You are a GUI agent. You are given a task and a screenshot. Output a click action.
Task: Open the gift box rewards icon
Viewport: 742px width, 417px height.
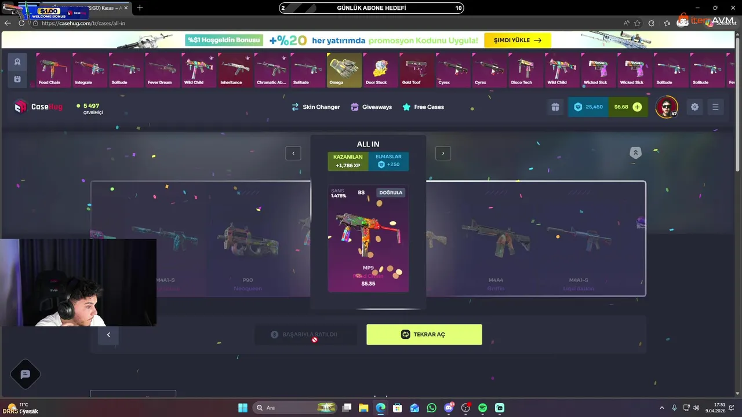tap(555, 107)
